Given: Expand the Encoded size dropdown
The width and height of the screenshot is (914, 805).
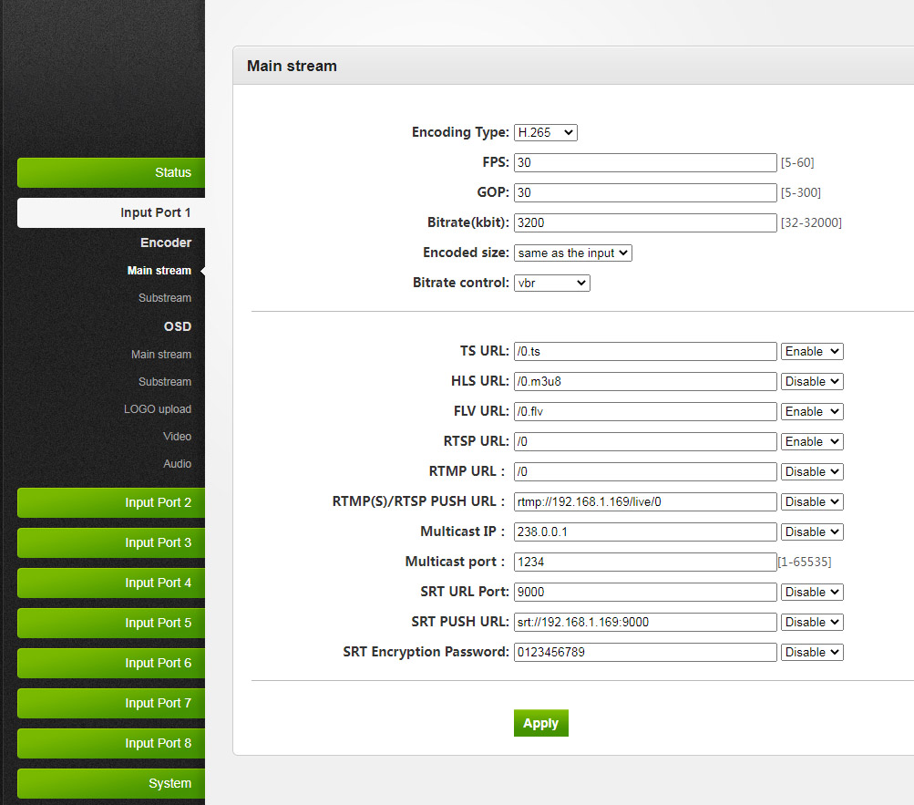Looking at the screenshot, I should tap(572, 253).
